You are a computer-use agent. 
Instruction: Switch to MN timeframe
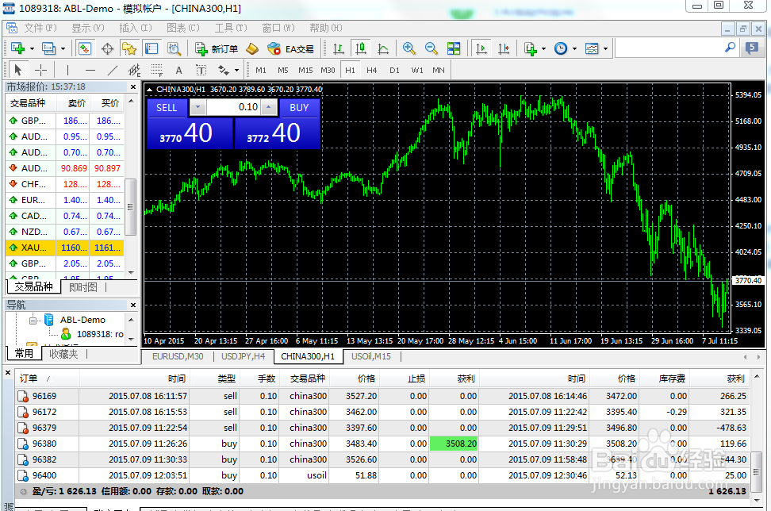(x=439, y=70)
